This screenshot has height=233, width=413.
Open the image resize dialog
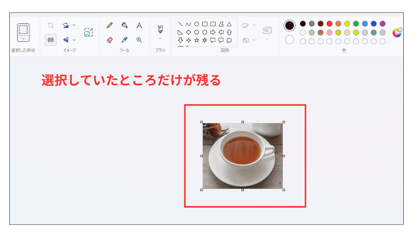pyautogui.click(x=88, y=33)
